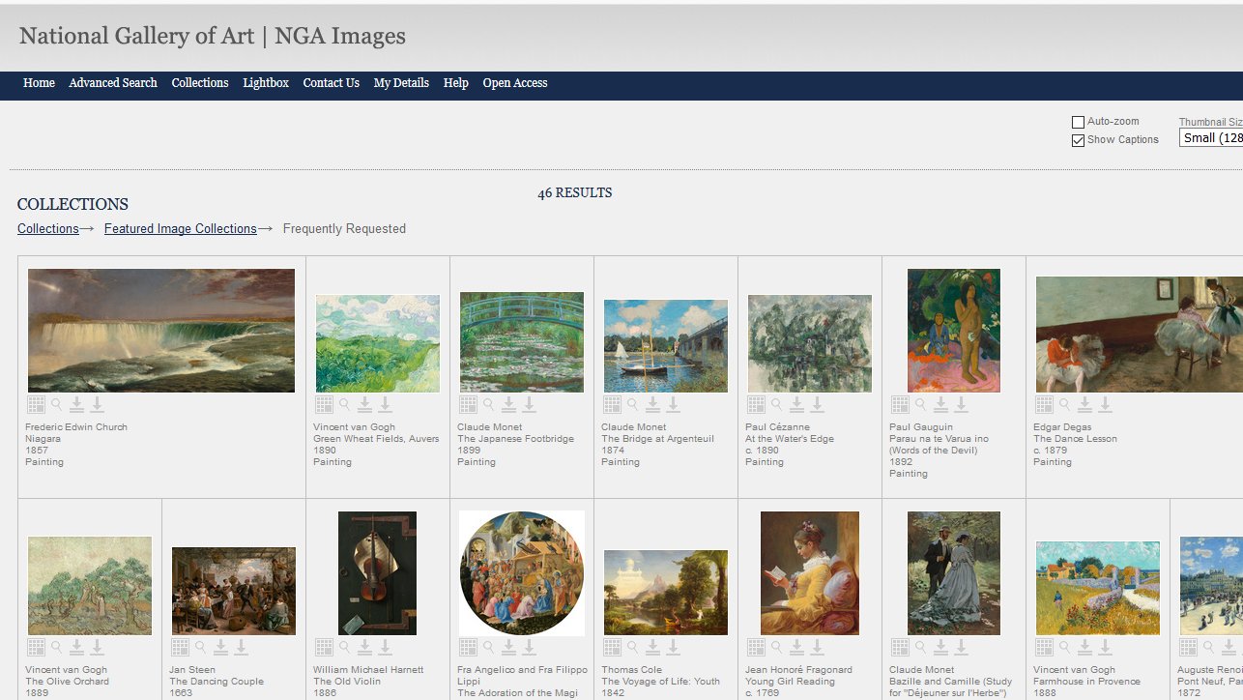Click single-underlined download icon under Japanese Footbridge
This screenshot has width=1243, height=700.
point(529,404)
